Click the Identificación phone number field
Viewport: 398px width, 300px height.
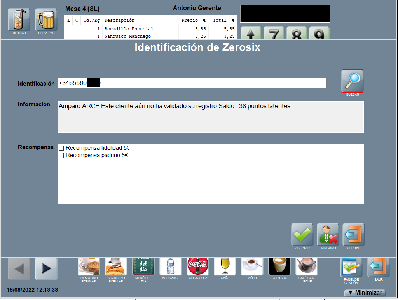pos(210,83)
